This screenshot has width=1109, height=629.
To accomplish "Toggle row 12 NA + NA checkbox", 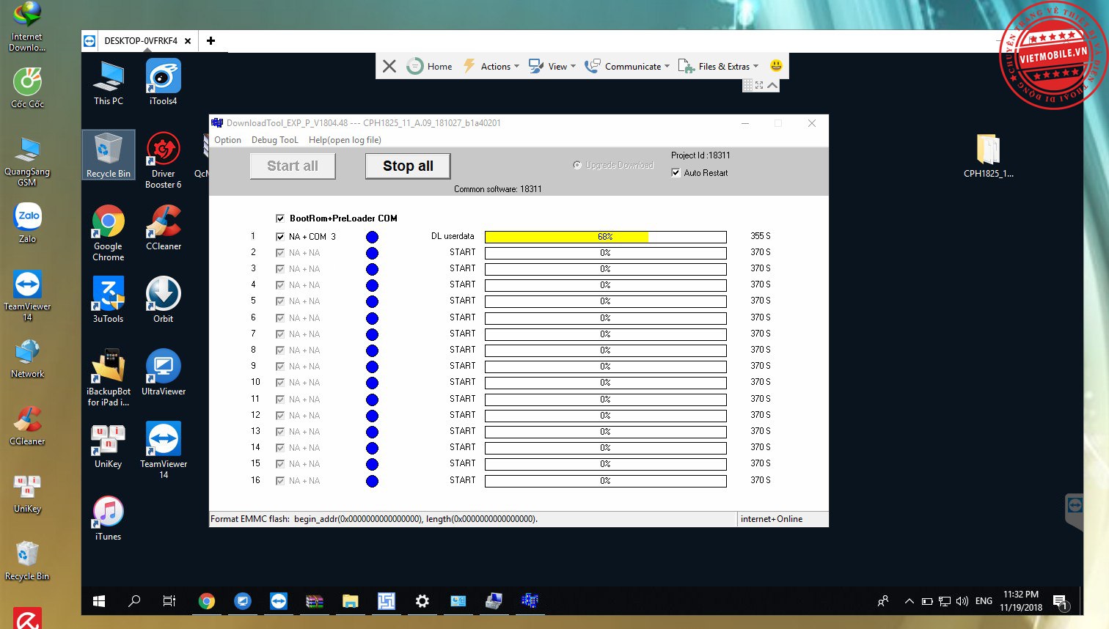I will 280,416.
